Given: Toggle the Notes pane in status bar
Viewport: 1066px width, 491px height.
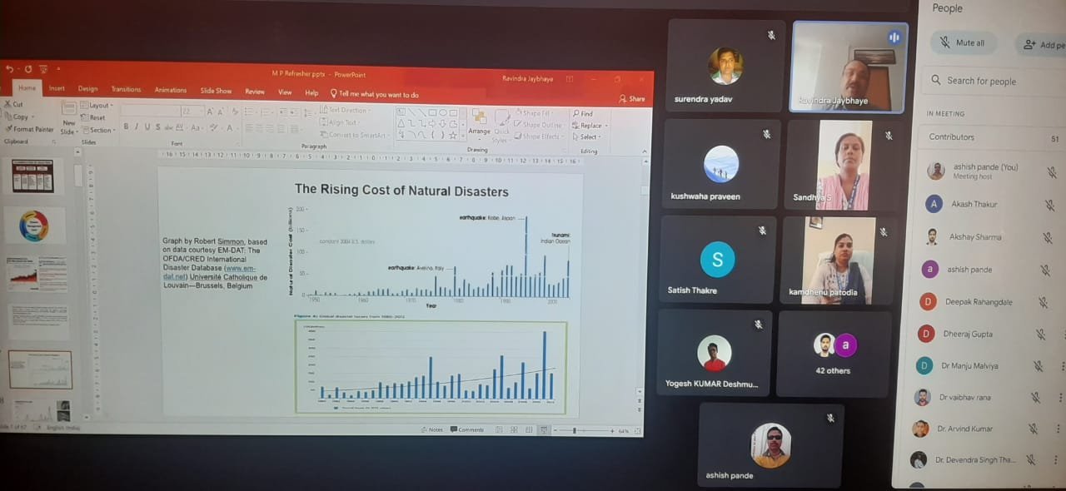Looking at the screenshot, I should tap(432, 429).
